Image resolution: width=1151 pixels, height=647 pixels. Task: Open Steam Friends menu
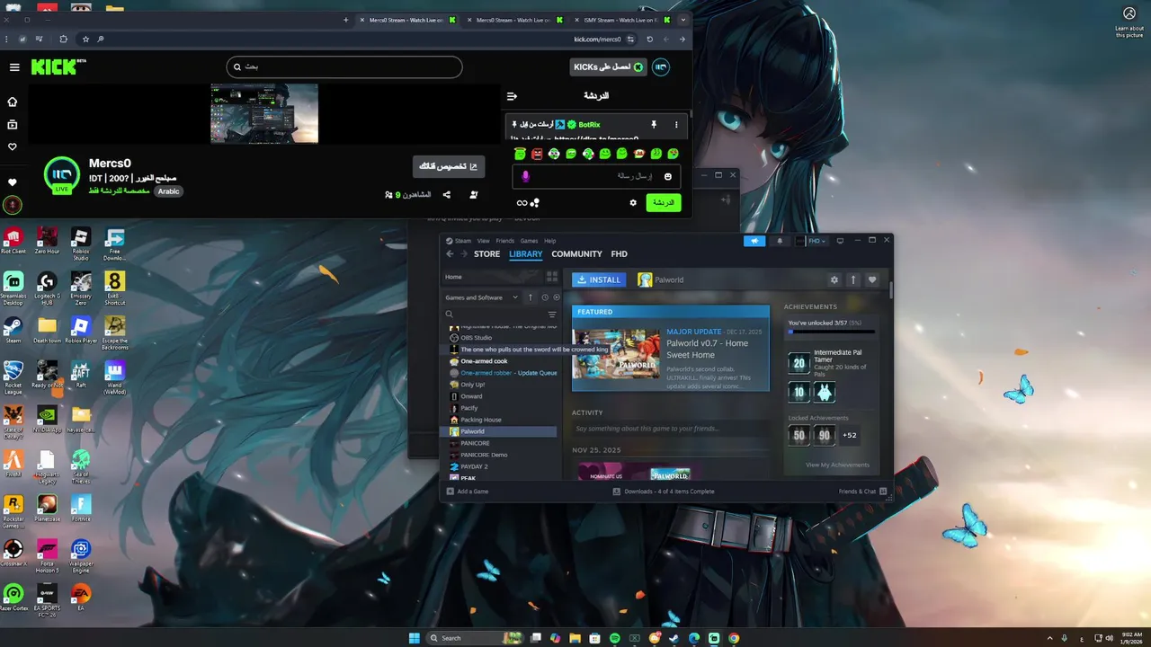(x=505, y=241)
